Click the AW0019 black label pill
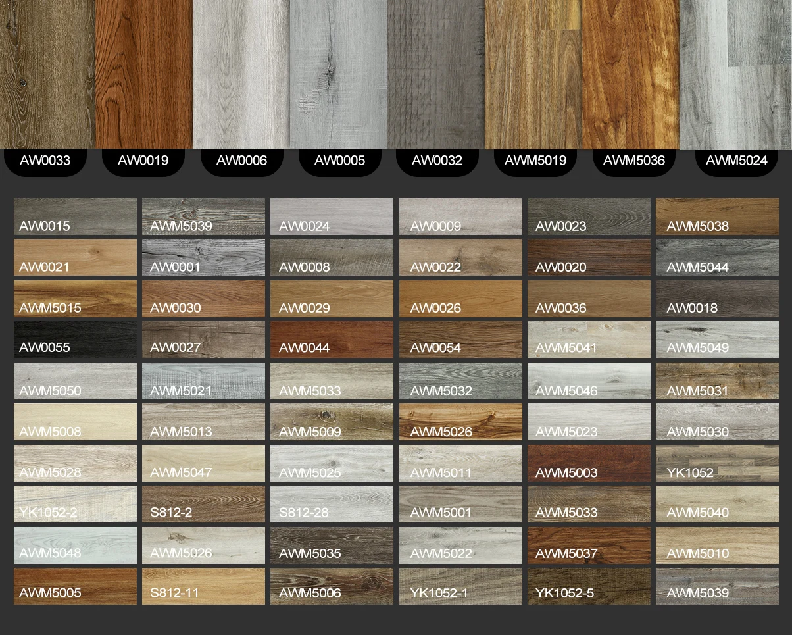Viewport: 792px width, 635px height. [143, 161]
